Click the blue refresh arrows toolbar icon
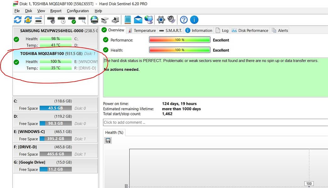 click(18, 20)
